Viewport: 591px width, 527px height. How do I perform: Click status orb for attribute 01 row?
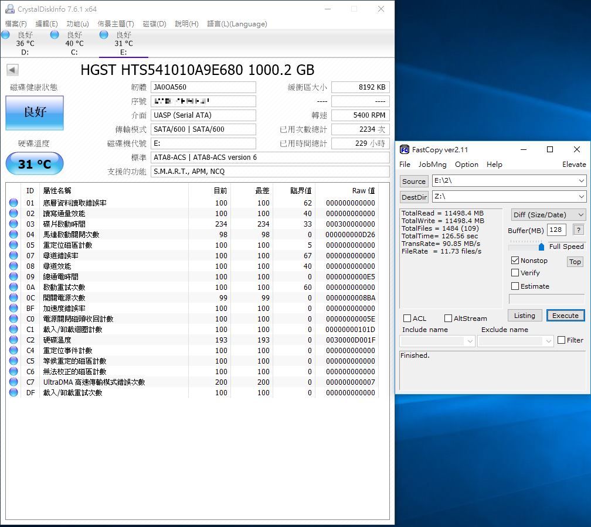click(13, 203)
